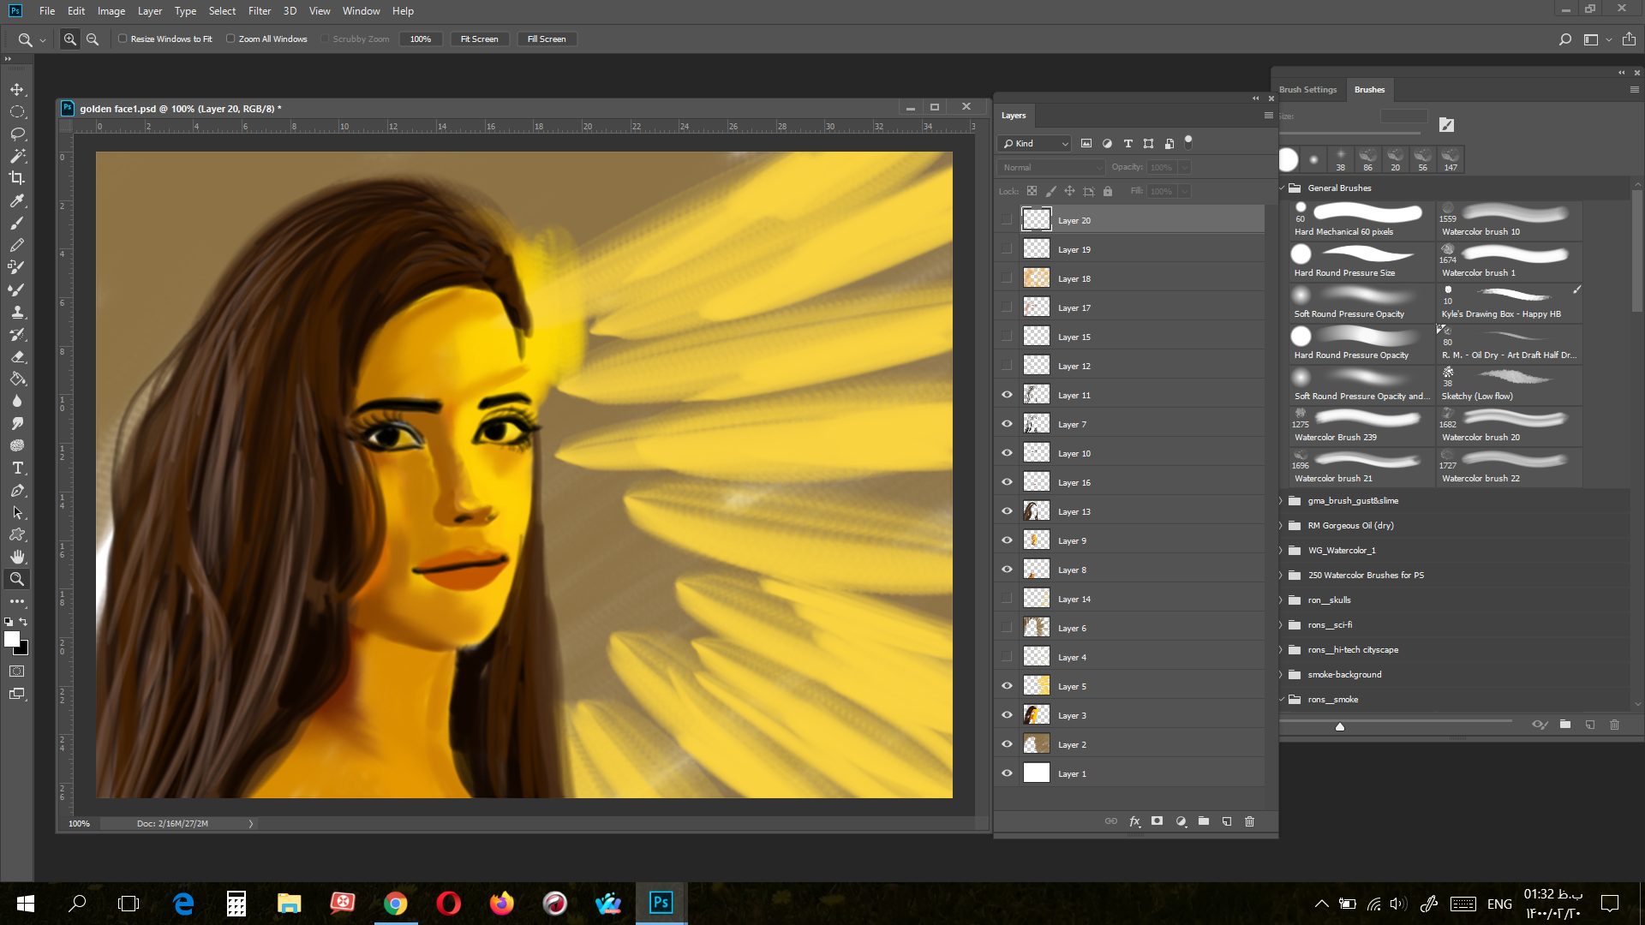This screenshot has height=925, width=1645.
Task: Select the Clone Stamp tool
Action: (x=17, y=312)
